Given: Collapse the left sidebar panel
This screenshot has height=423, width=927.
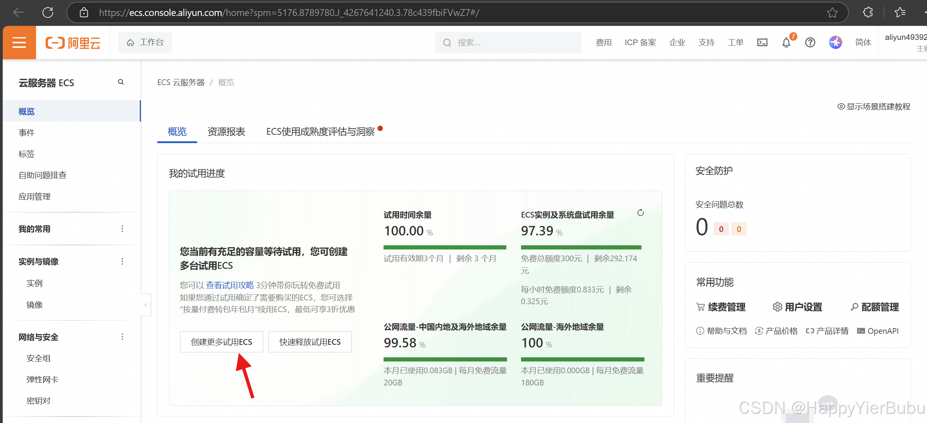Looking at the screenshot, I should pyautogui.click(x=146, y=305).
